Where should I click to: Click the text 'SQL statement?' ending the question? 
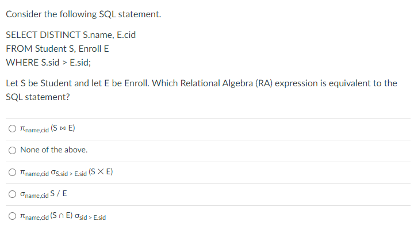tap(38, 97)
